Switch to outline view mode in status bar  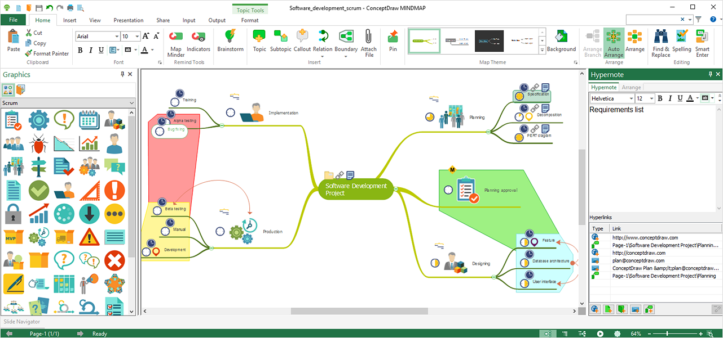click(565, 334)
